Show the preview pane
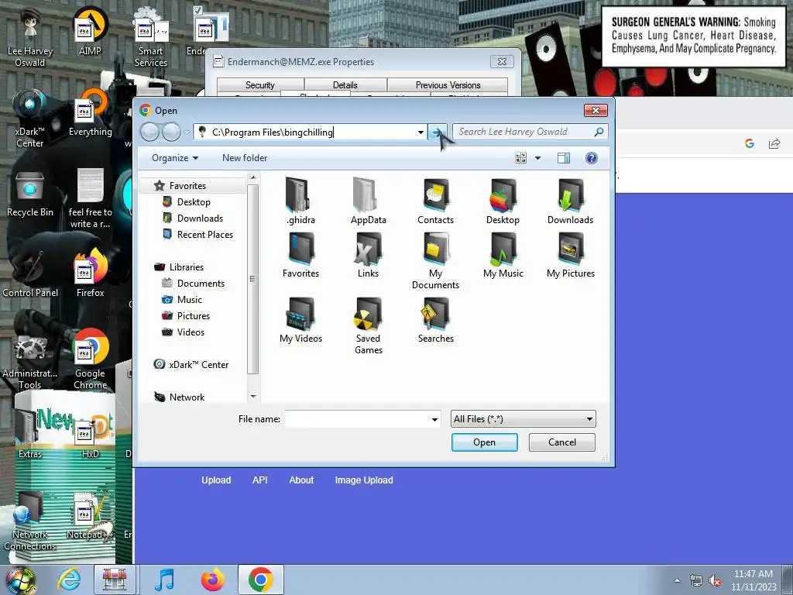 coord(564,158)
